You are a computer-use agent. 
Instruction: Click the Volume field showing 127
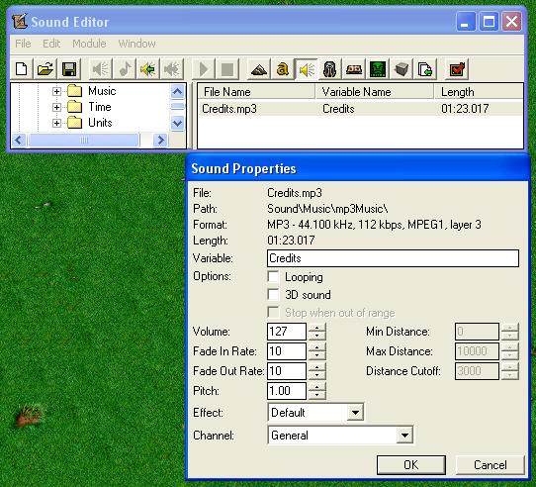click(287, 332)
